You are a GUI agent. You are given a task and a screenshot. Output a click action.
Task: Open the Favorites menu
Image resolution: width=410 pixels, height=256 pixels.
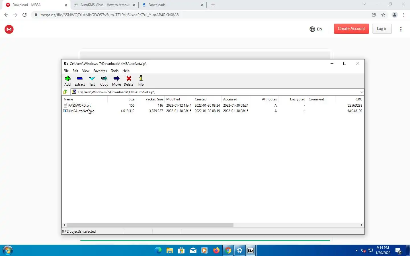point(100,71)
